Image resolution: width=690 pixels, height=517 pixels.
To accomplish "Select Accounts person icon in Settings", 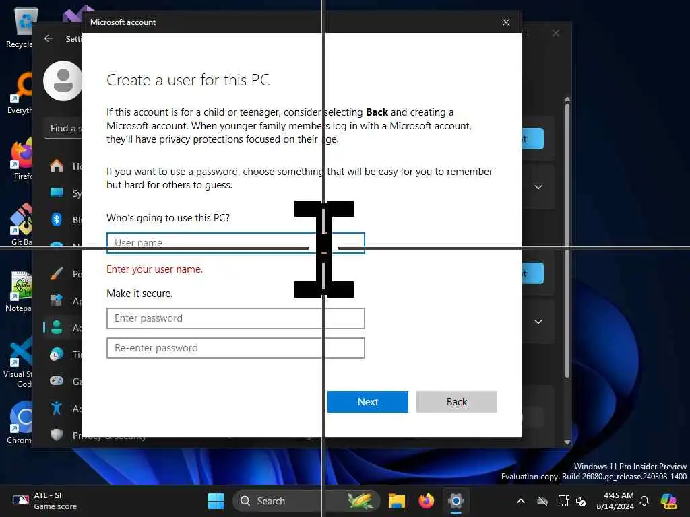I will [57, 328].
